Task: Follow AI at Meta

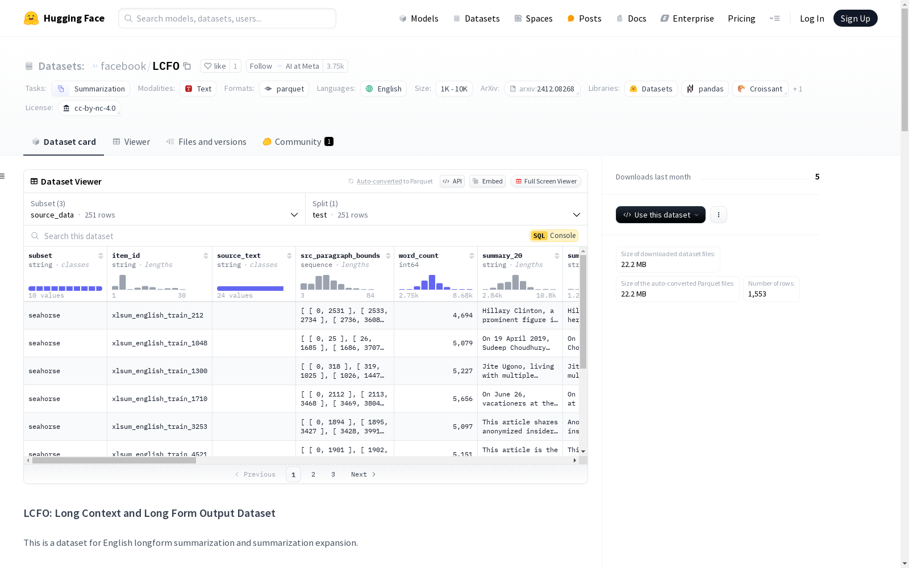Action: pos(285,66)
